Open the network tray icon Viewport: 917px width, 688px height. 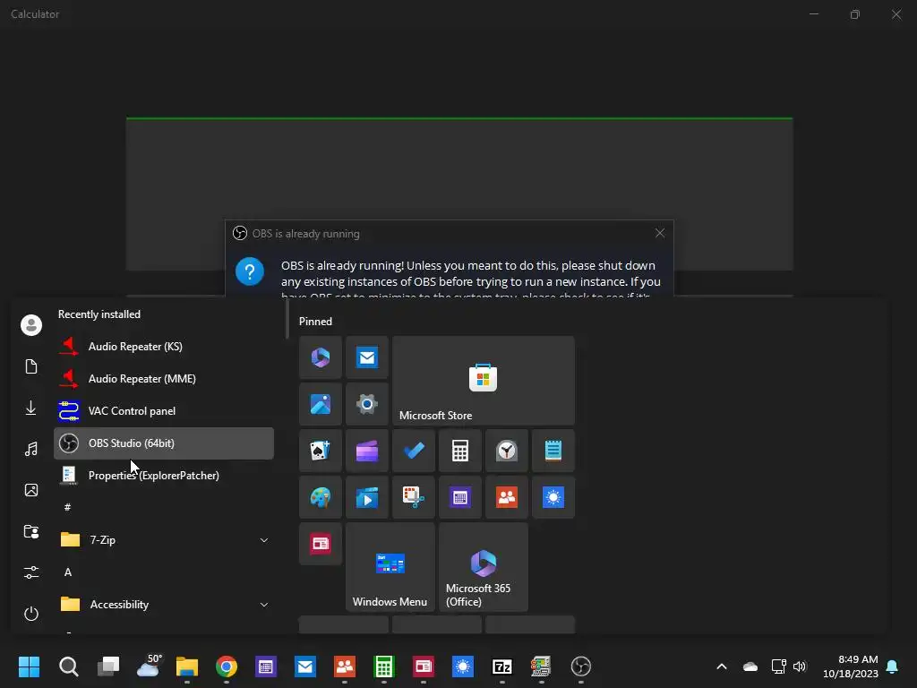point(778,666)
